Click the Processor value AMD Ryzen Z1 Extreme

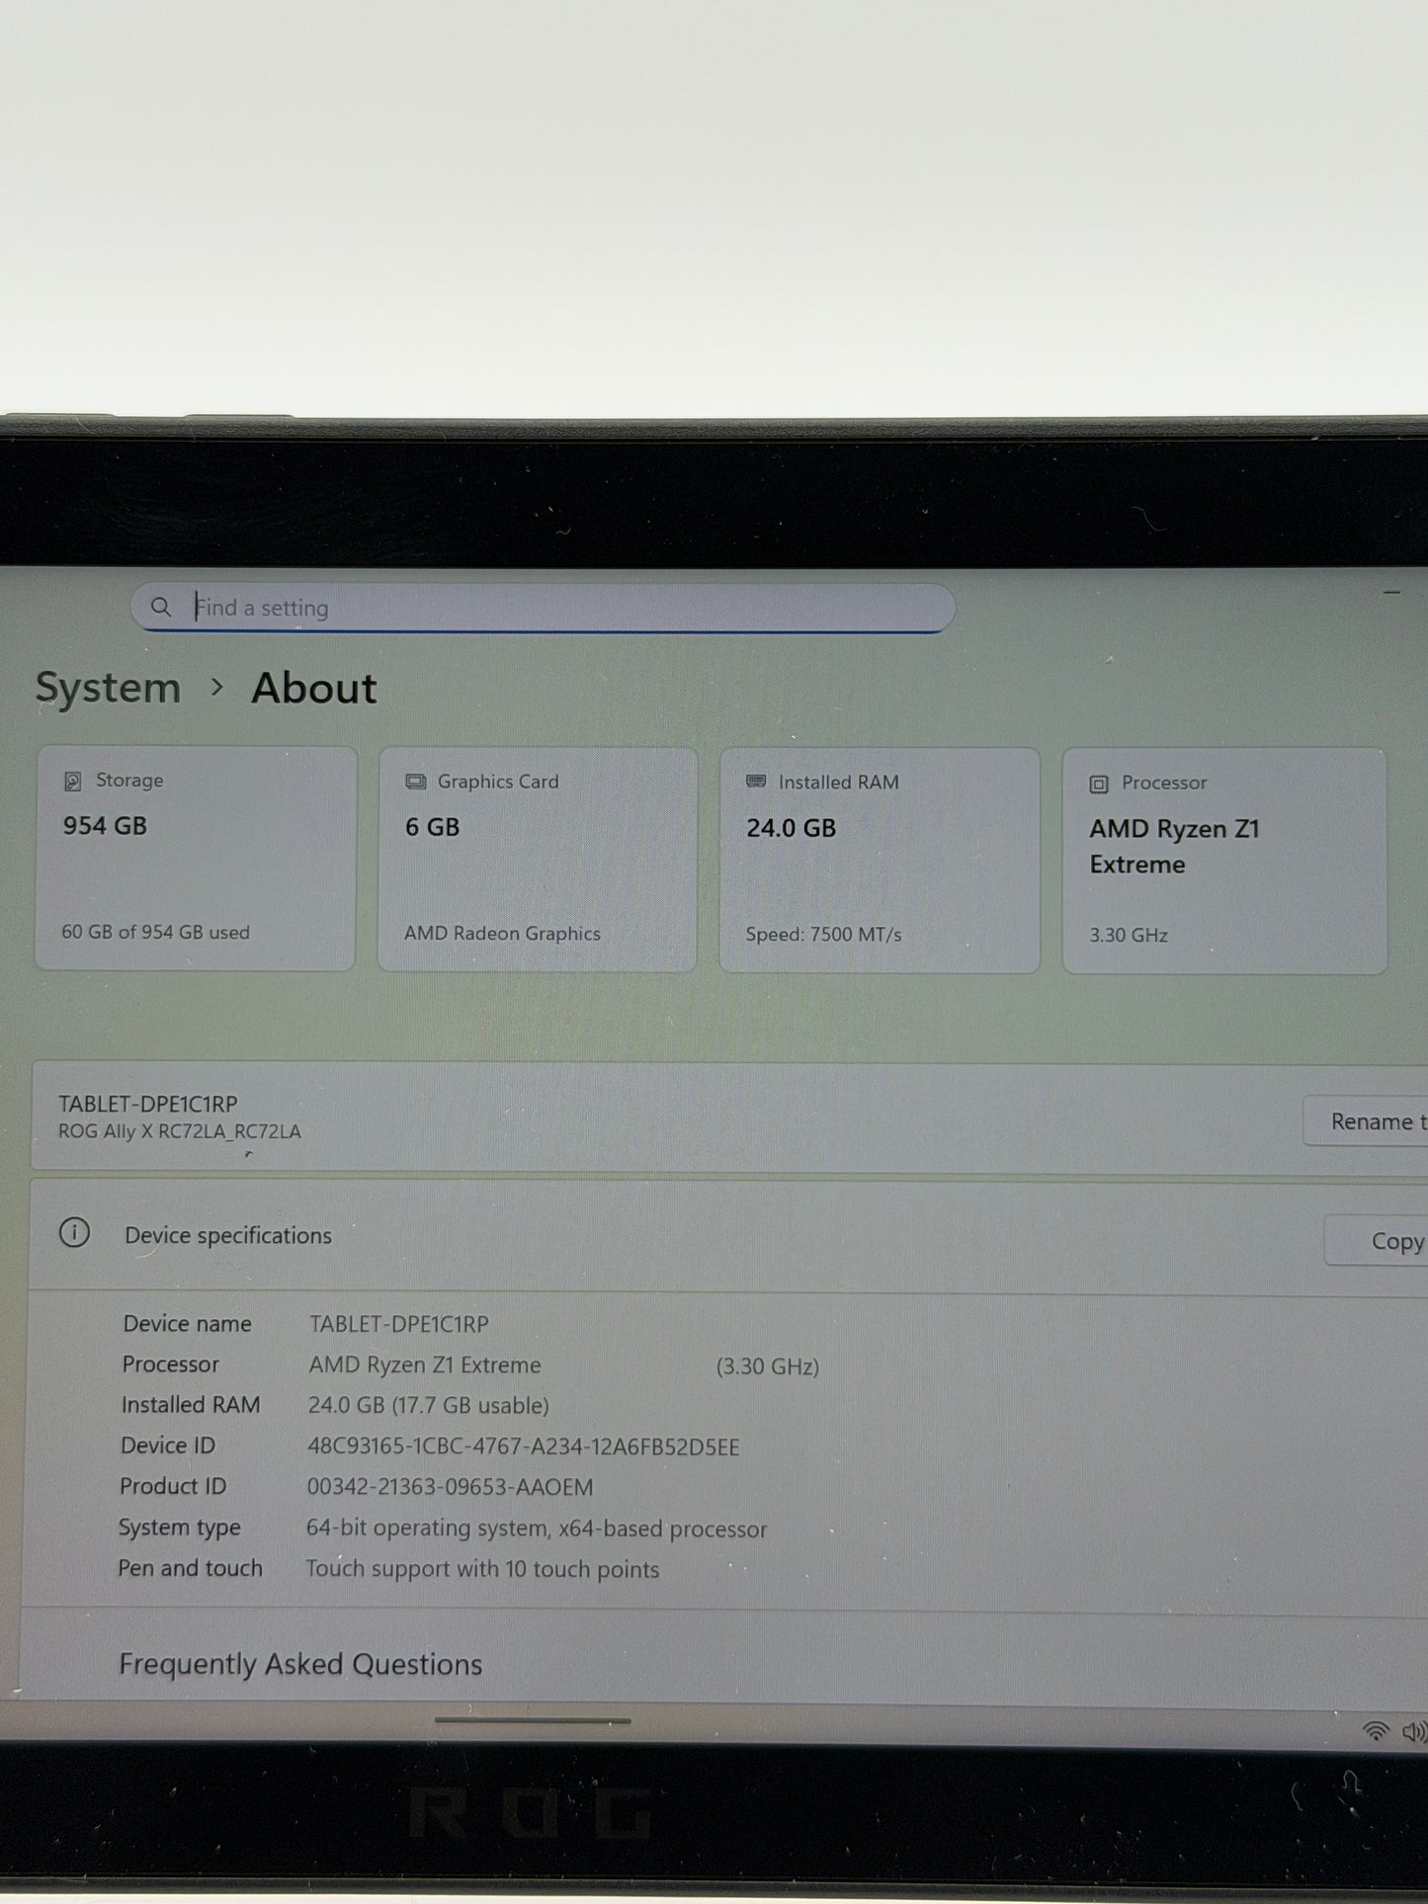tap(425, 1365)
